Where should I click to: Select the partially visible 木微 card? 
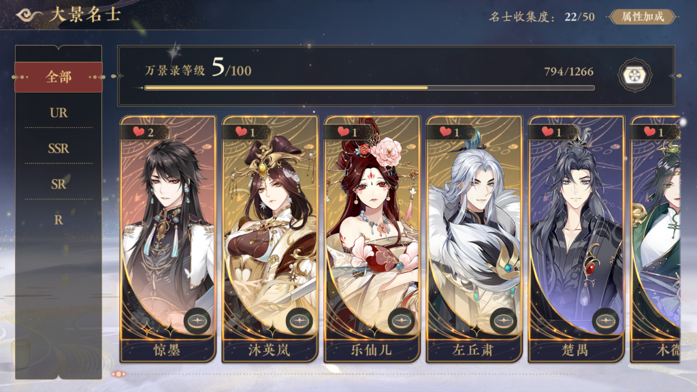tap(655, 239)
